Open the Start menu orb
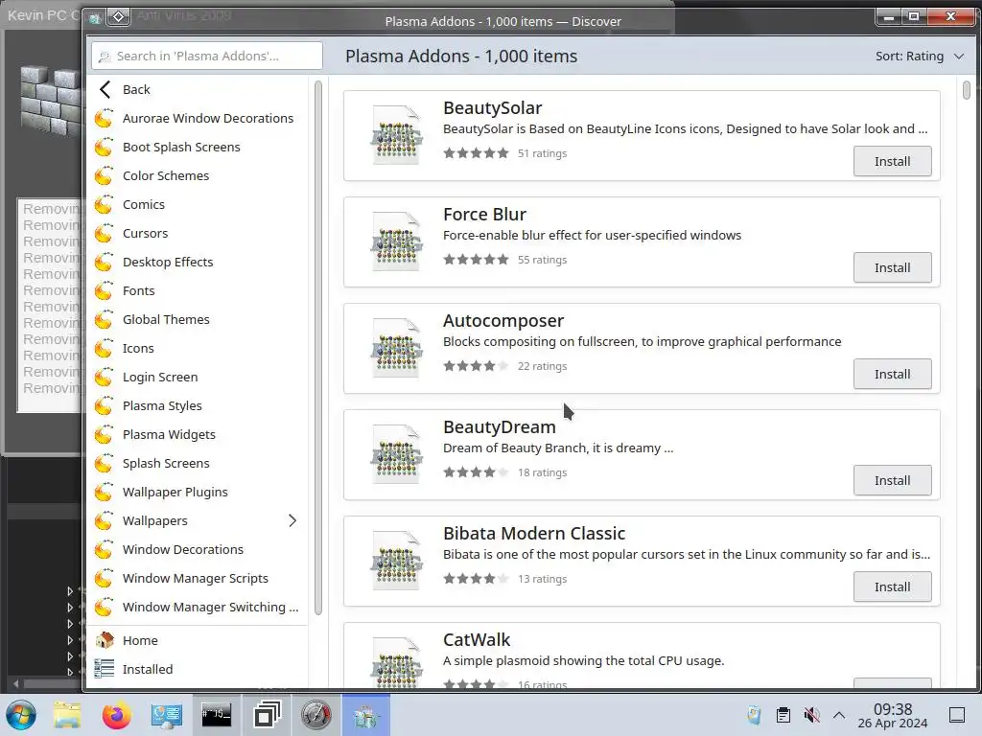The width and height of the screenshot is (982, 736). click(21, 715)
